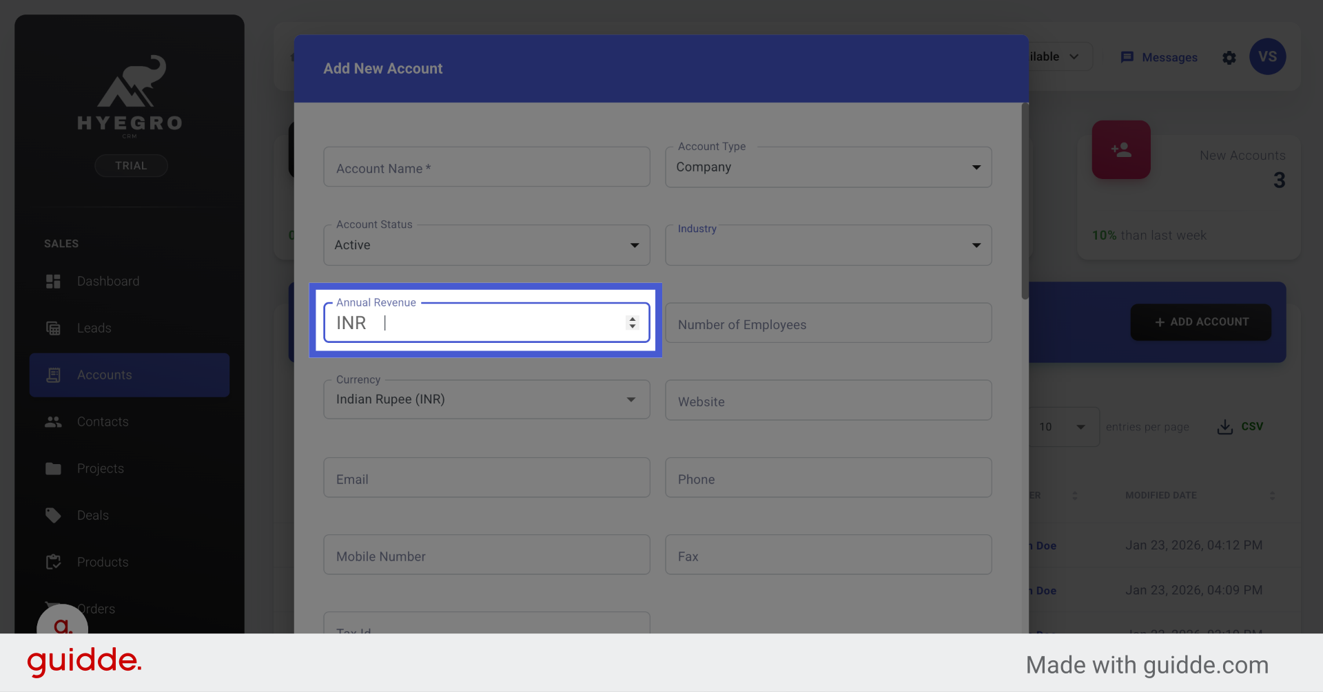Click the Contacts people icon

53,421
